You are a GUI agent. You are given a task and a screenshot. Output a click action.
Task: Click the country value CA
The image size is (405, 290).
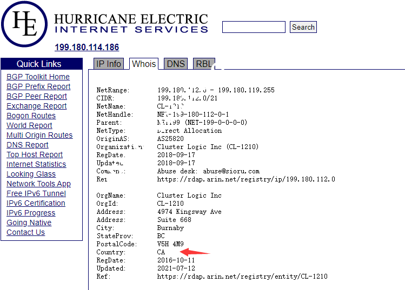click(161, 252)
